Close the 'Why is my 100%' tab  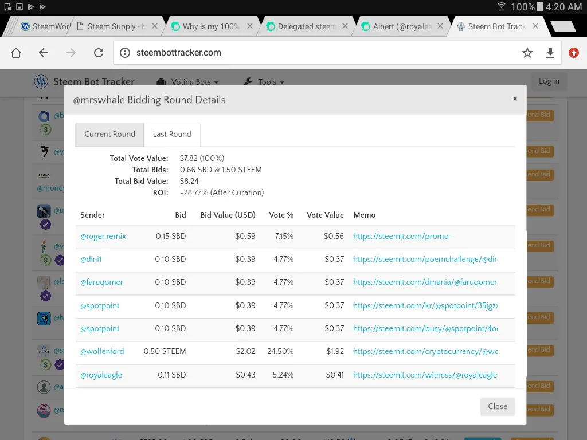250,26
